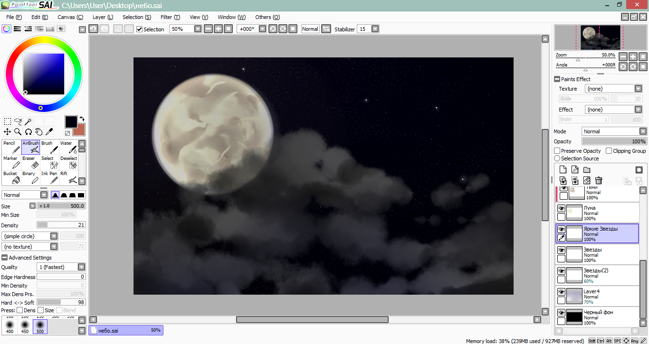Swap foreground and background colors
This screenshot has height=344, width=649.
point(82,119)
